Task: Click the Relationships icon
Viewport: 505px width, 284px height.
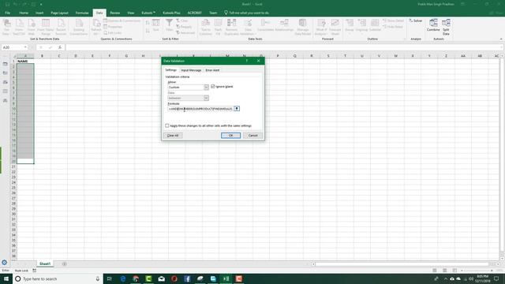Action: click(284, 25)
